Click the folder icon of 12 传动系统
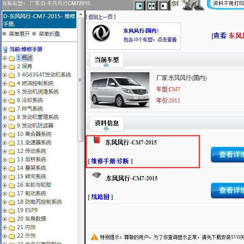244x244 pixels. tap(12, 152)
